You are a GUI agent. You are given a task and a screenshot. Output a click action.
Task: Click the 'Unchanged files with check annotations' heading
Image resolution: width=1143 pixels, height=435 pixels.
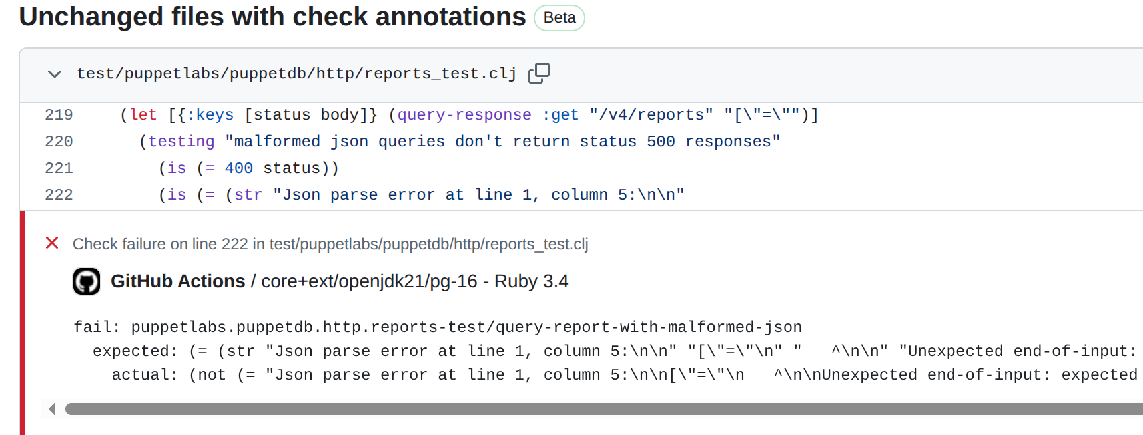(272, 17)
